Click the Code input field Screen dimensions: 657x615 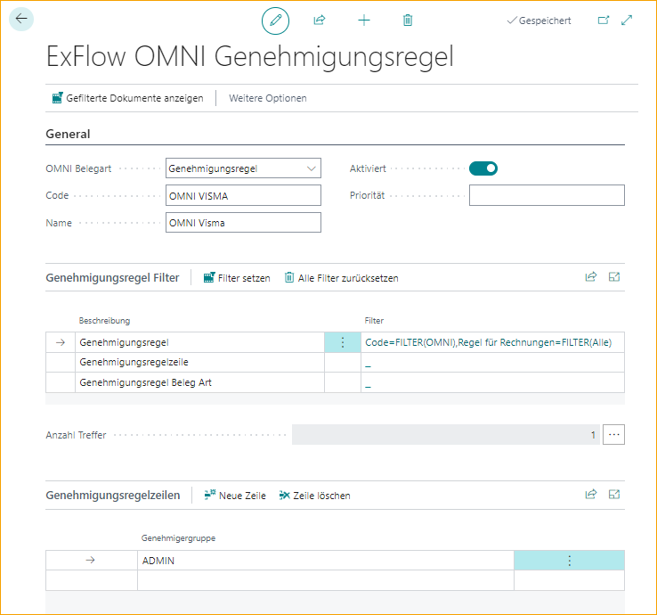point(243,195)
